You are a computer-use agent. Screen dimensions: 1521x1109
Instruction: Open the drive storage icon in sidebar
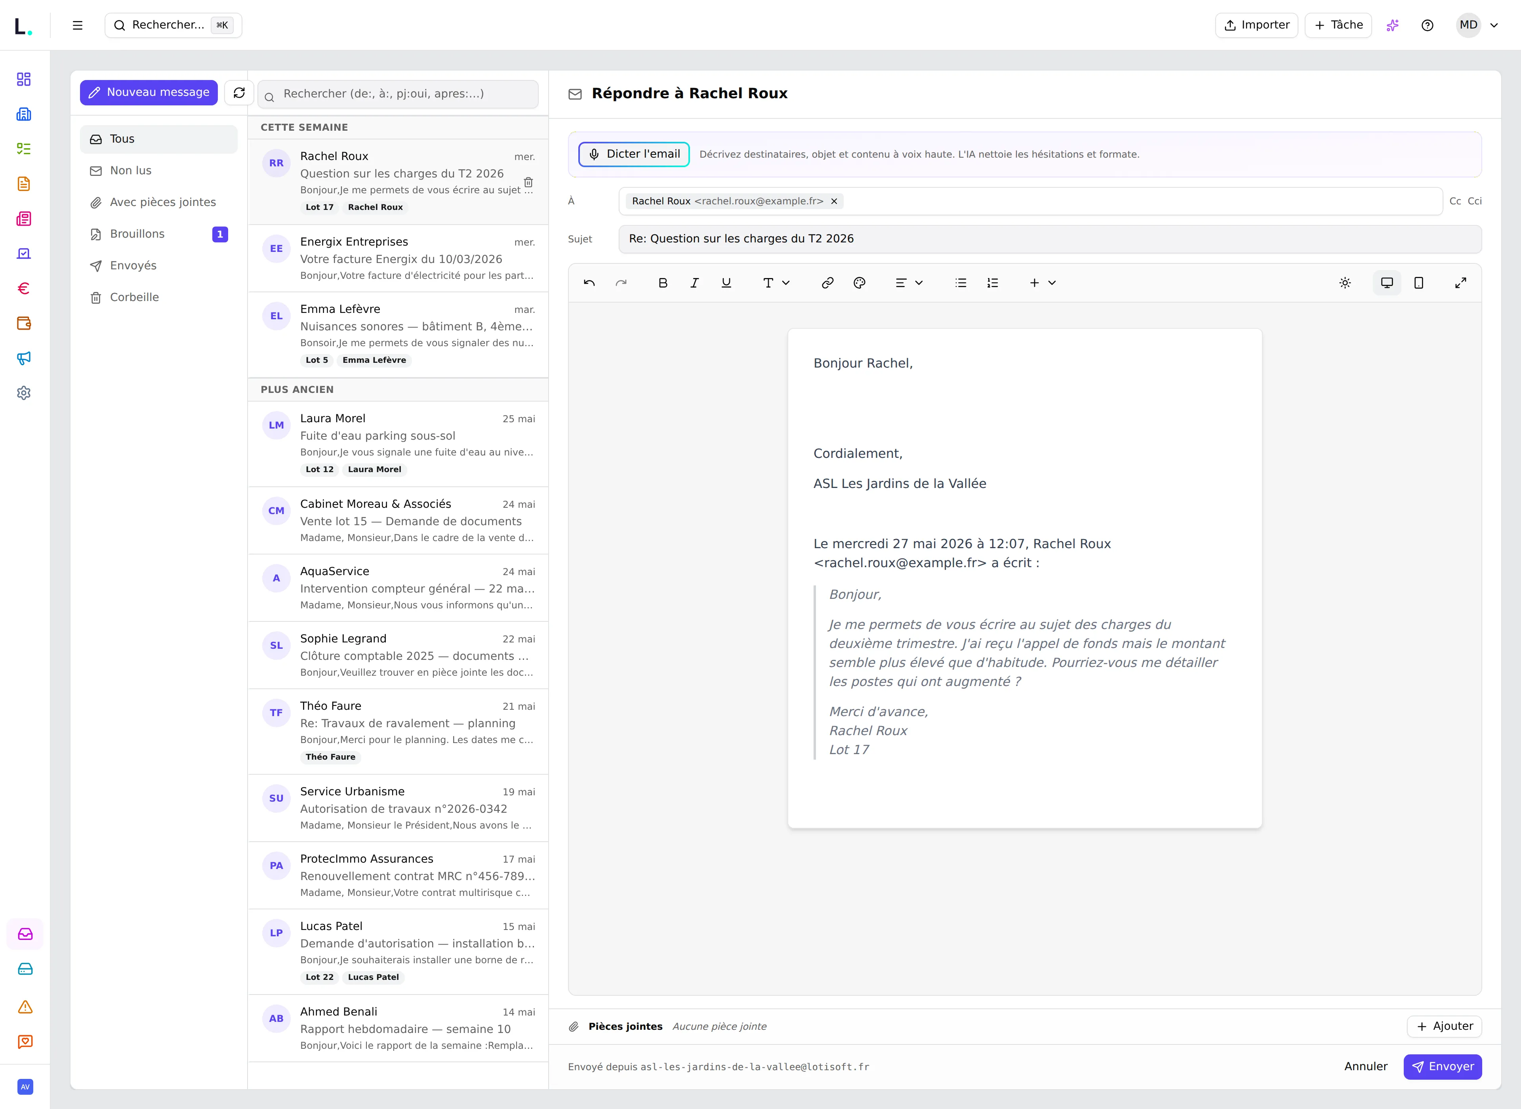[x=25, y=969]
